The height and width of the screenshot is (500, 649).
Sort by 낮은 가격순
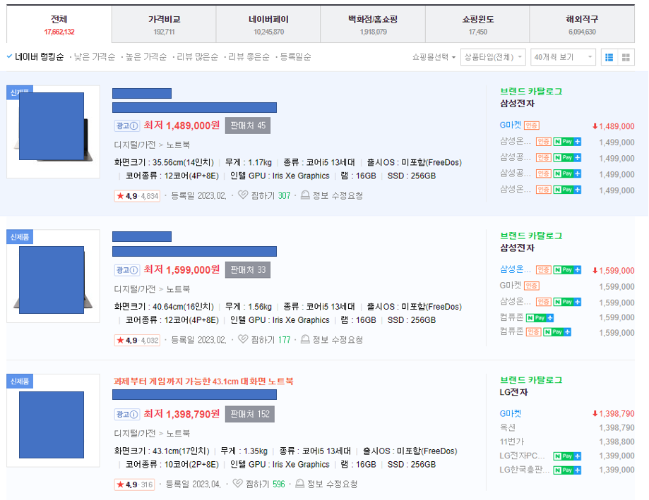pos(95,57)
